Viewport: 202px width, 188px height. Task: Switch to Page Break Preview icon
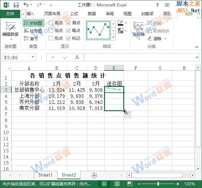click(130, 184)
